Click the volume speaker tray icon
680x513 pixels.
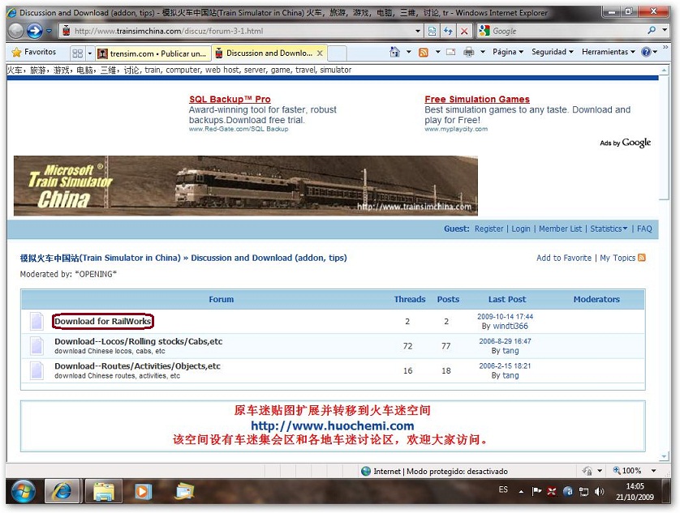point(599,491)
